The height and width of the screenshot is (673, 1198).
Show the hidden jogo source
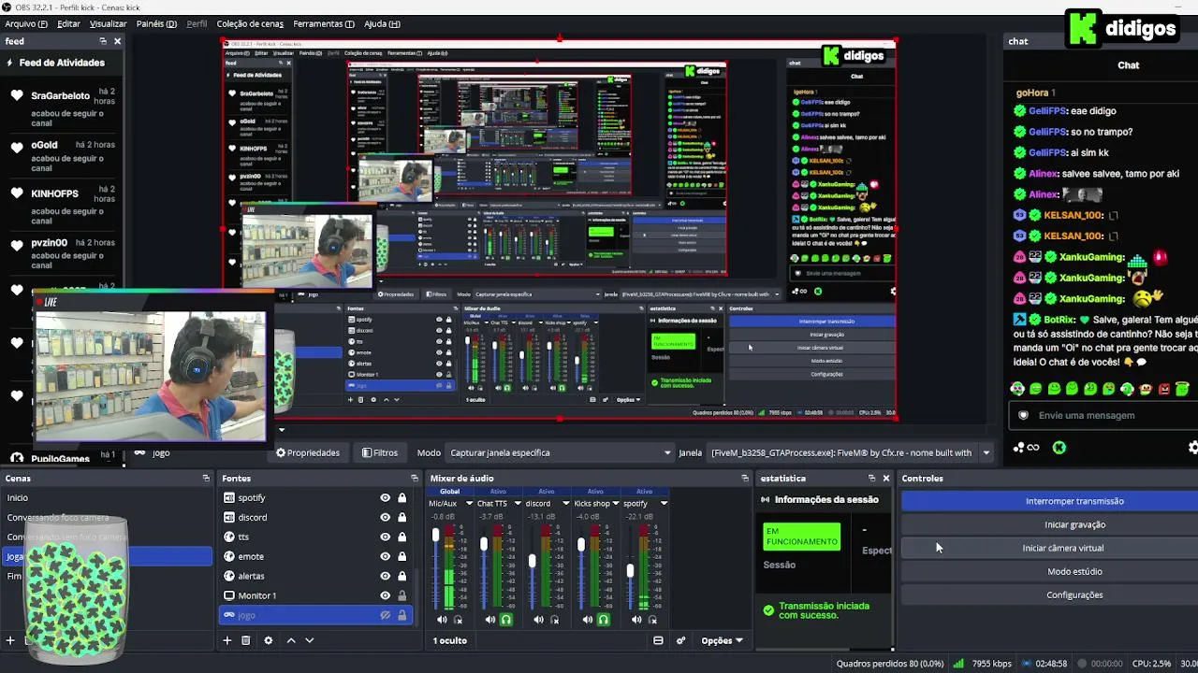(x=385, y=615)
